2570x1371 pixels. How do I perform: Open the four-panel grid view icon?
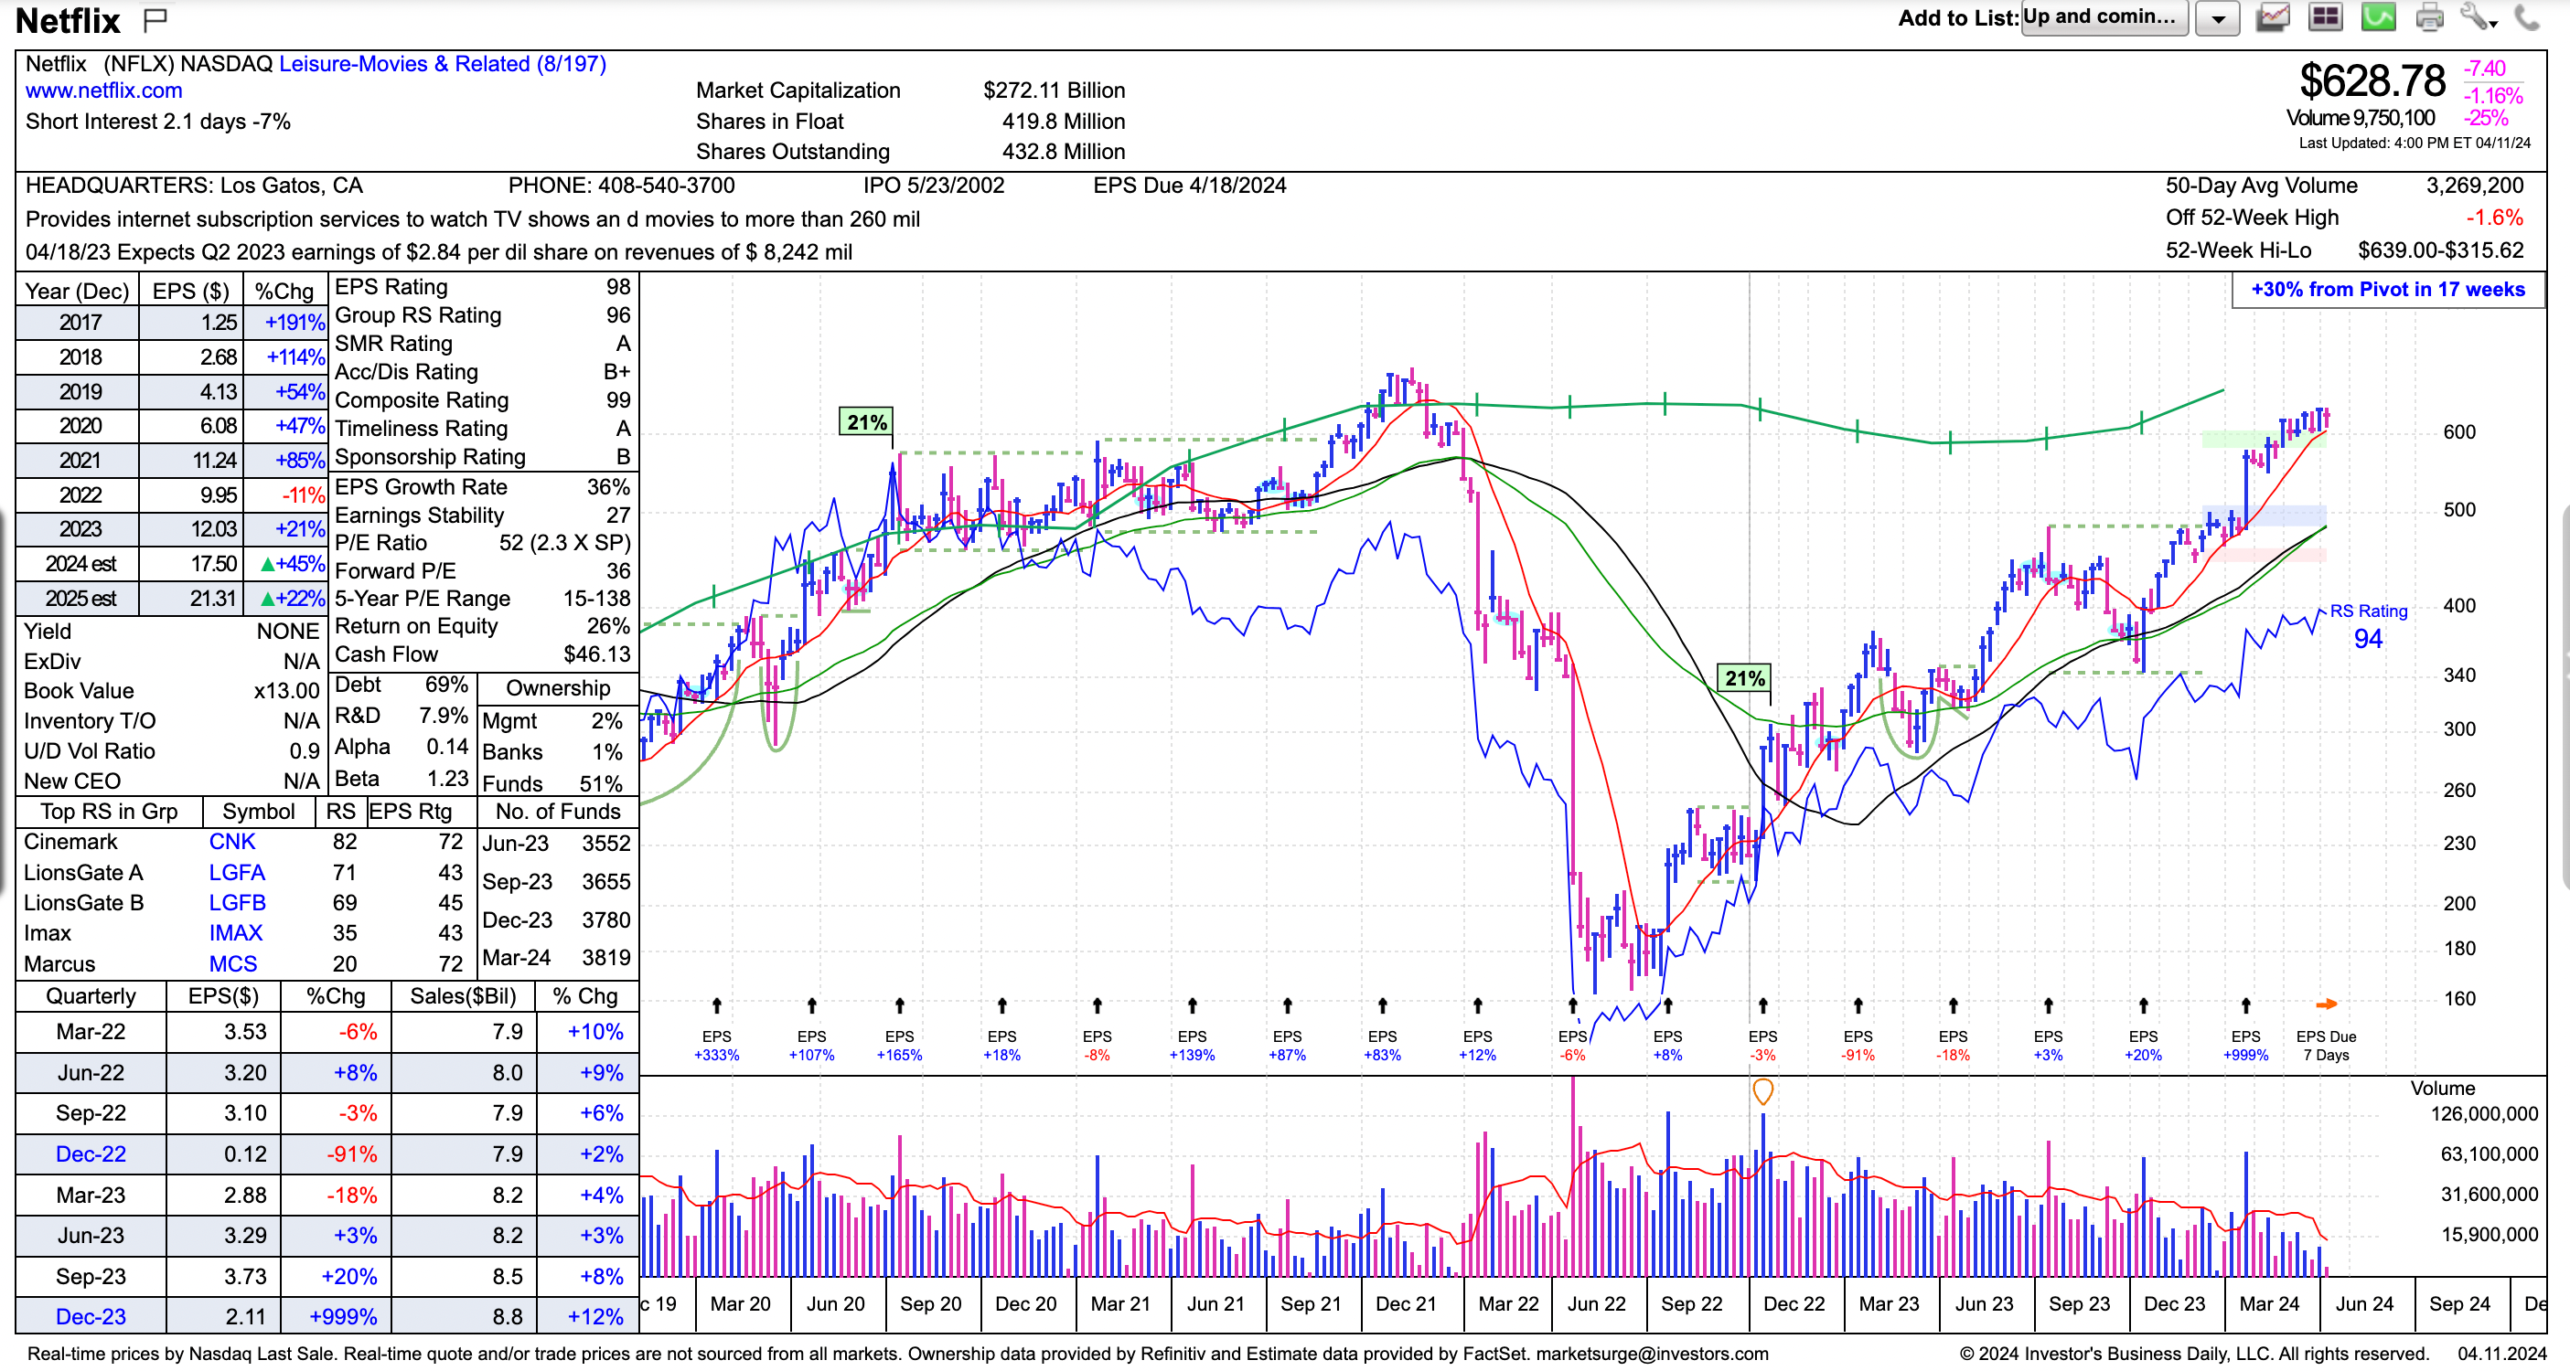[x=2326, y=17]
